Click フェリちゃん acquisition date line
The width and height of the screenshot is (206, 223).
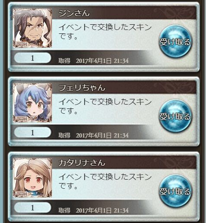tap(93, 135)
